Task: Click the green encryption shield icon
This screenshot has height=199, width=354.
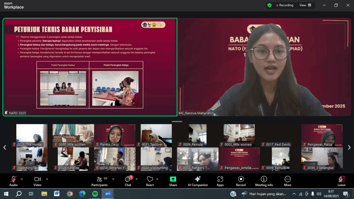Action: [269, 5]
